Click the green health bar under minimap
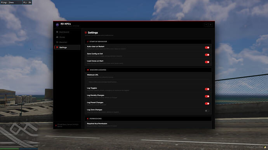The image size is (268, 150). (x=9, y=149)
